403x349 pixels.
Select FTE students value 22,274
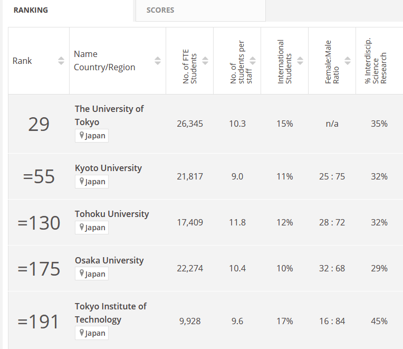190,269
